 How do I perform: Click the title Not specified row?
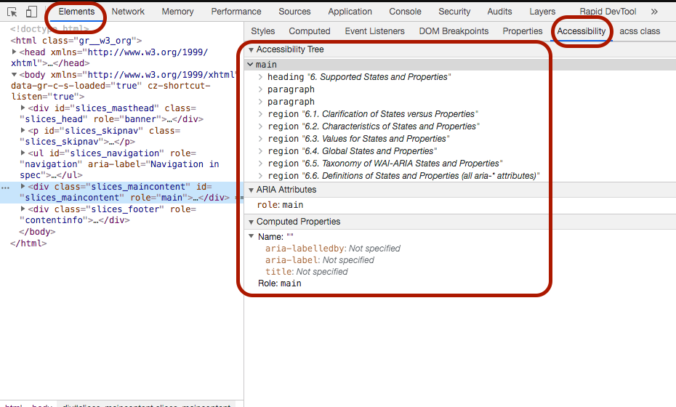click(307, 272)
